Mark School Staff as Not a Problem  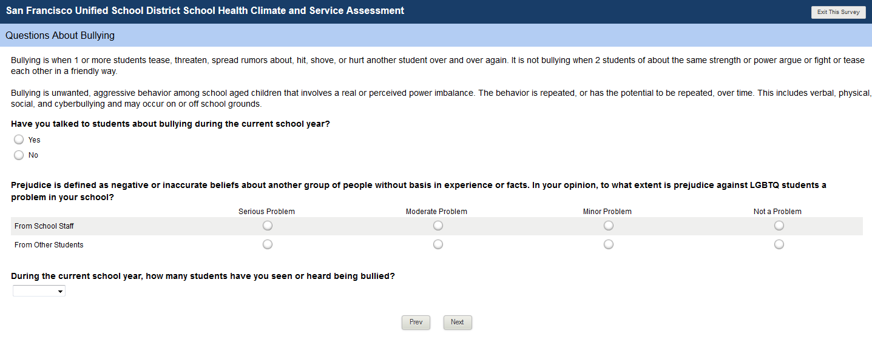coord(779,226)
